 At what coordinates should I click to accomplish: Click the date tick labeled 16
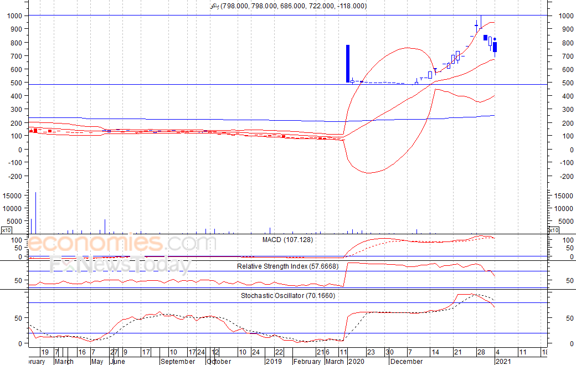point(82,352)
